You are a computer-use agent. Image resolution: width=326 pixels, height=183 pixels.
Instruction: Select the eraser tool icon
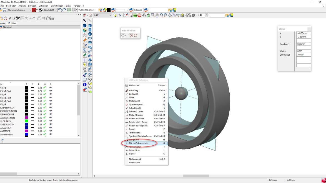[x=85, y=89]
